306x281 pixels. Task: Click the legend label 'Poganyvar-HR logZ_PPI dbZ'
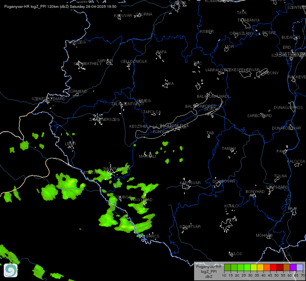208,271
